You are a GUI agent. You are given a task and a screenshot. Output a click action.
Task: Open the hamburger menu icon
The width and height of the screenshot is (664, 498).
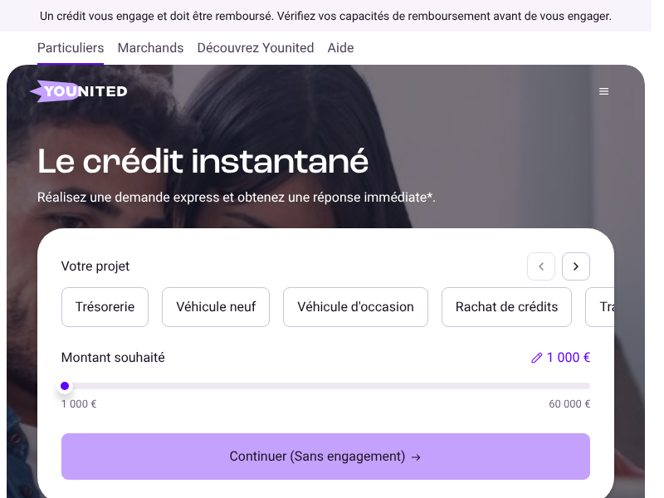603,91
